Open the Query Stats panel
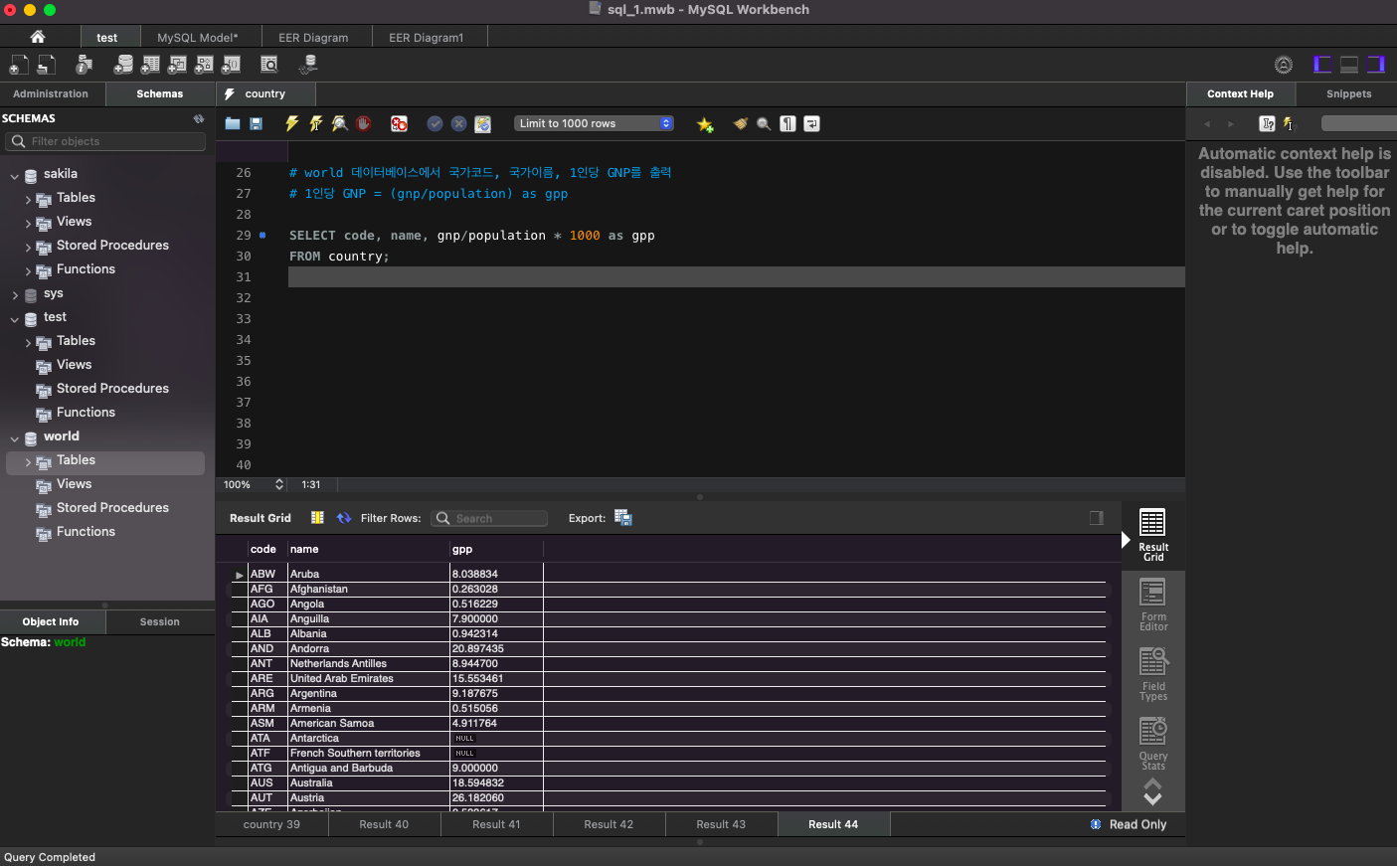The height and width of the screenshot is (866, 1397). pos(1153,745)
